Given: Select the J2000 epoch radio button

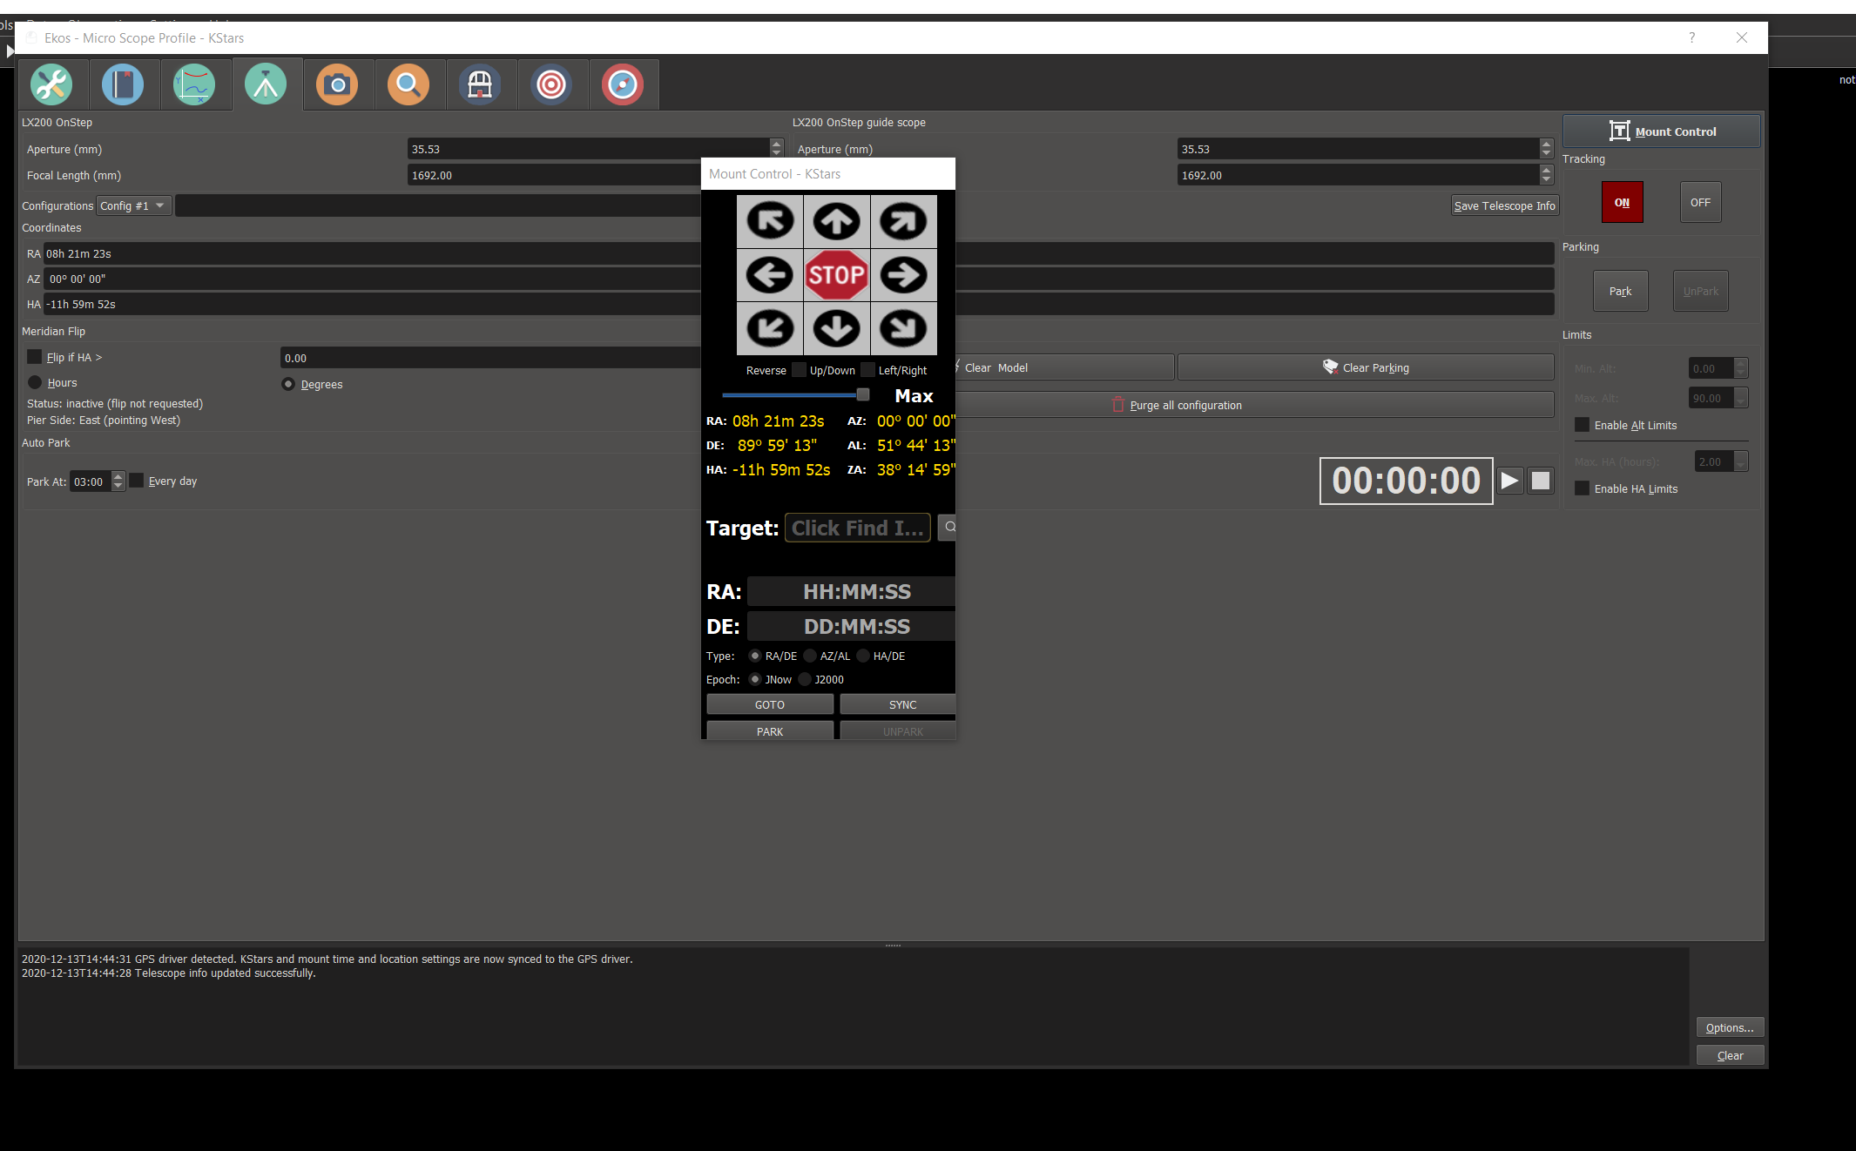Looking at the screenshot, I should [805, 679].
